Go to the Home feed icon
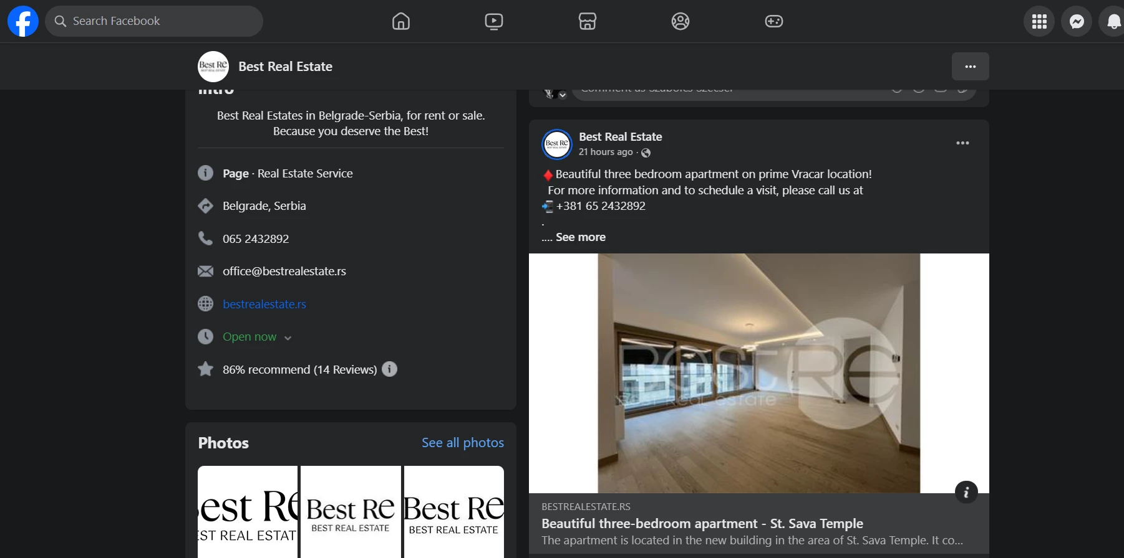1124x558 pixels. click(x=401, y=21)
